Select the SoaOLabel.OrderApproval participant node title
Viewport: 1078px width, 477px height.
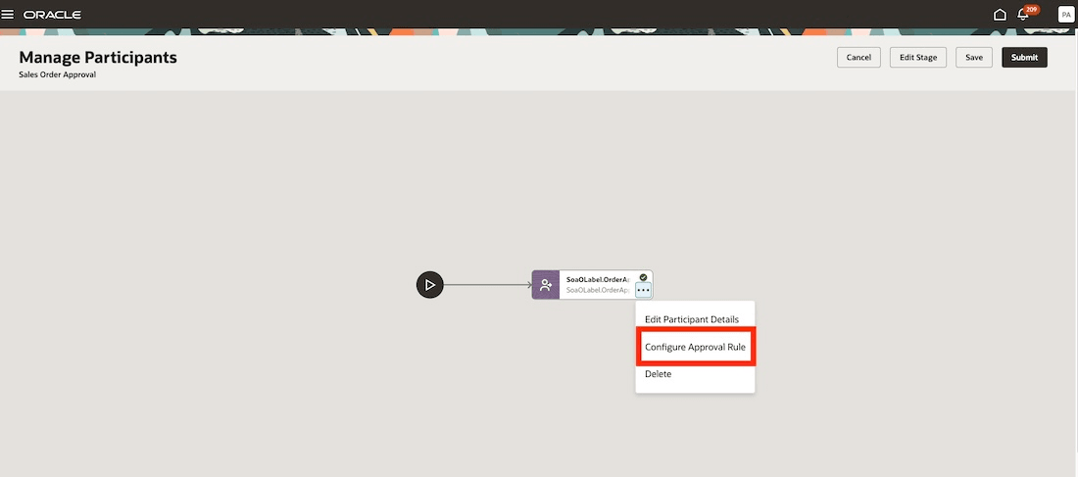pyautogui.click(x=598, y=279)
